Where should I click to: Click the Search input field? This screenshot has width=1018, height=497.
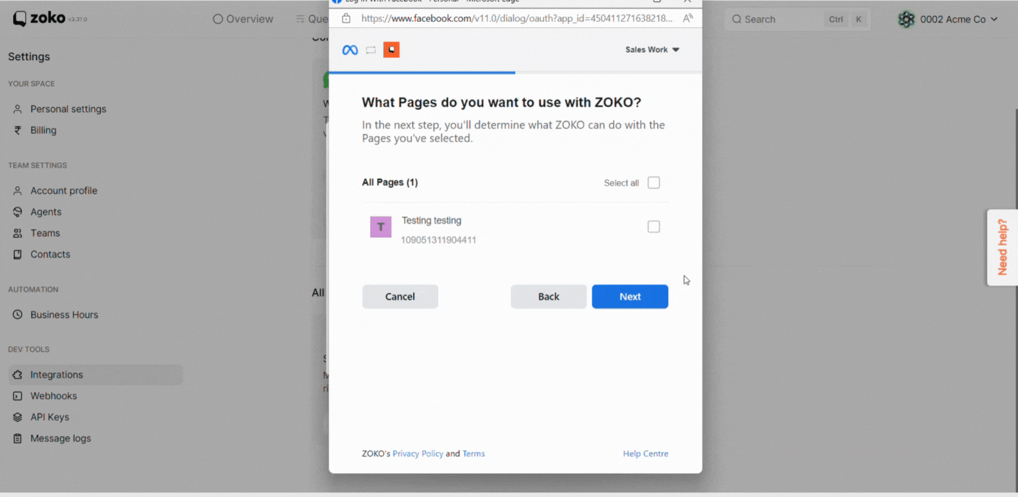click(x=797, y=20)
